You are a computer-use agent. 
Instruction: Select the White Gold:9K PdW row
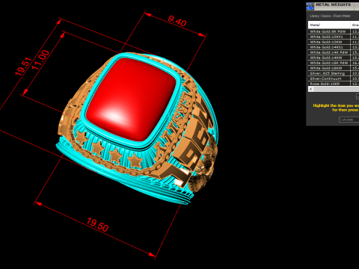(334, 31)
